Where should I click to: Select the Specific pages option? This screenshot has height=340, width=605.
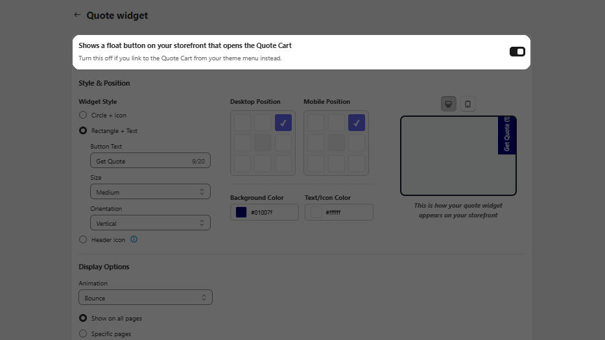point(83,334)
